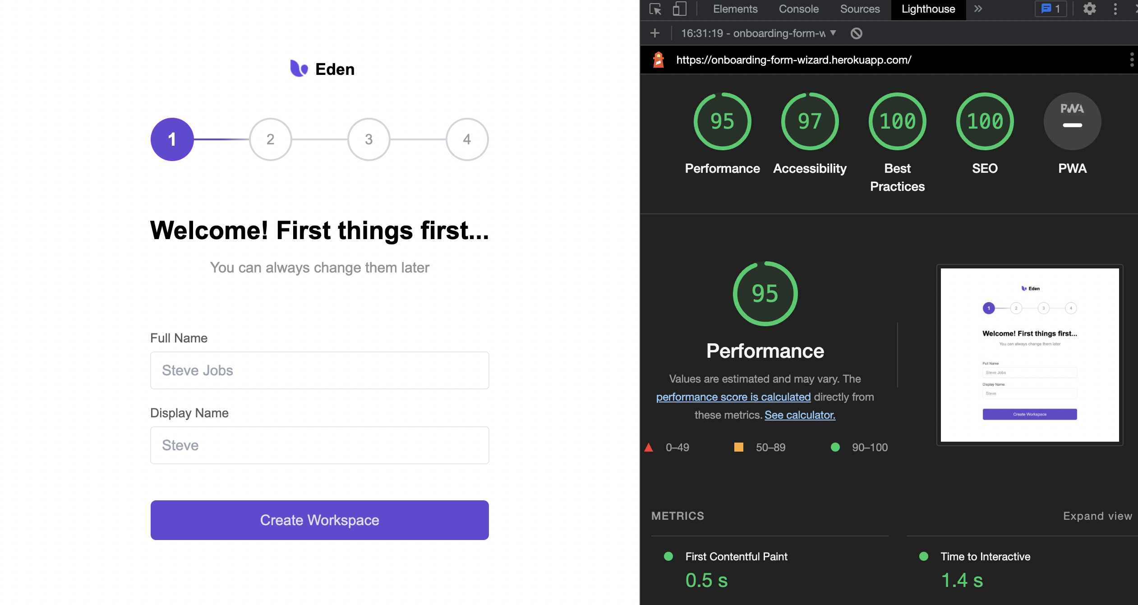The image size is (1138, 605).
Task: Expand hidden panels with double-chevron
Action: tap(977, 9)
